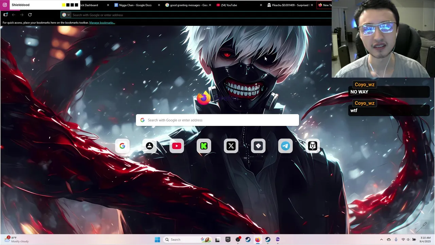435x245 pixels.
Task: Open the Windows Start menu
Action: tap(157, 240)
